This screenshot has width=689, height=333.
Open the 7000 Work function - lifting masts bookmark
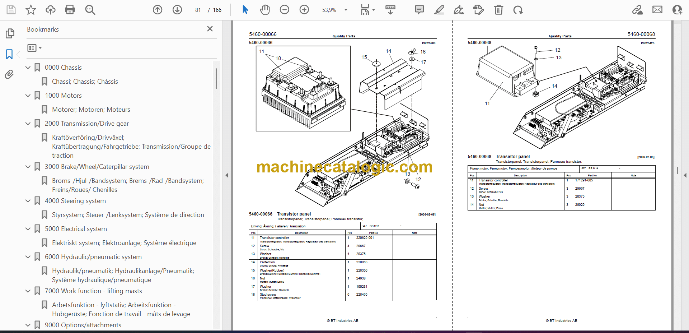point(93,291)
